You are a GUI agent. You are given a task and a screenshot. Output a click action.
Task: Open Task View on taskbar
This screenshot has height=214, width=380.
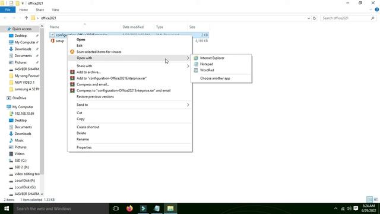coord(116,209)
